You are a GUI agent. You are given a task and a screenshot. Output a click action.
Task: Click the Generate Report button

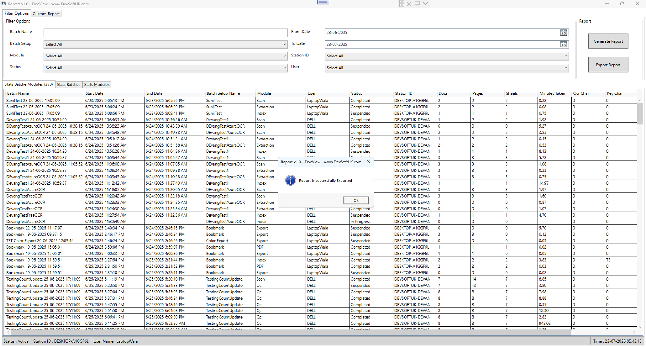(x=608, y=41)
